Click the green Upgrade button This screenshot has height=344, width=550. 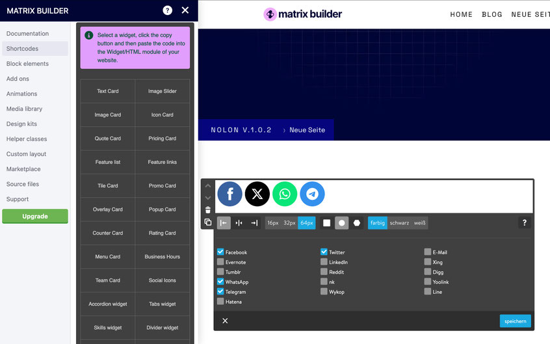[x=35, y=217]
